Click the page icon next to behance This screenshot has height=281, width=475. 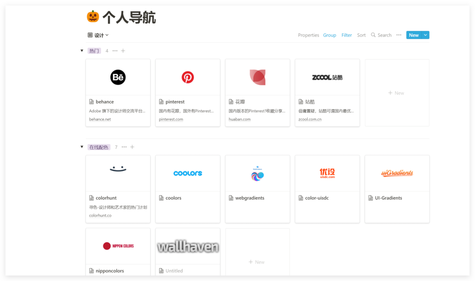click(92, 102)
